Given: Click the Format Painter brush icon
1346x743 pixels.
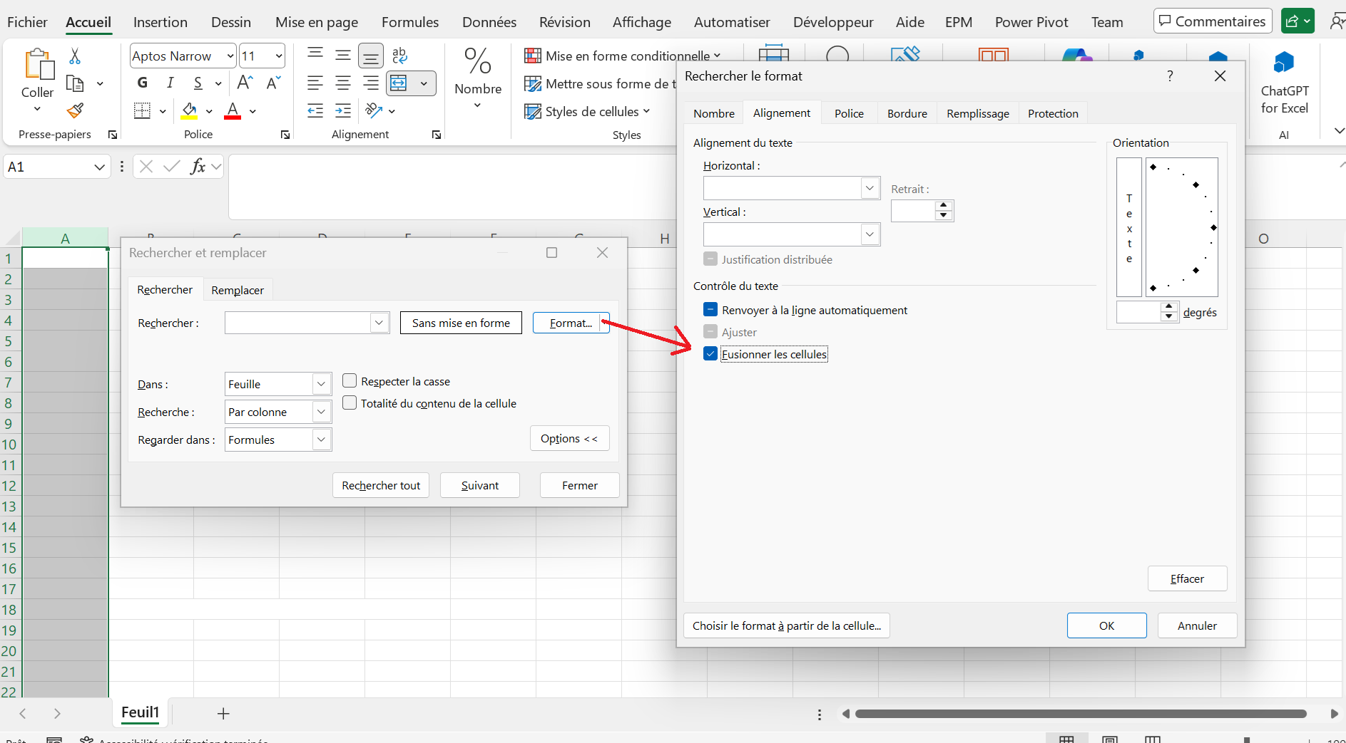Looking at the screenshot, I should 75,110.
